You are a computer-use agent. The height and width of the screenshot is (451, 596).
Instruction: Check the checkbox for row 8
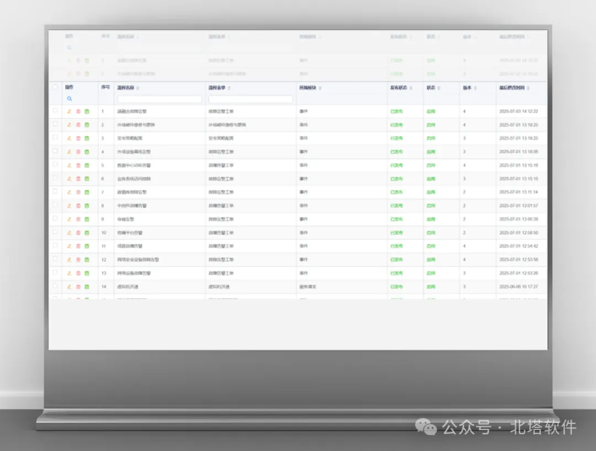pos(55,205)
